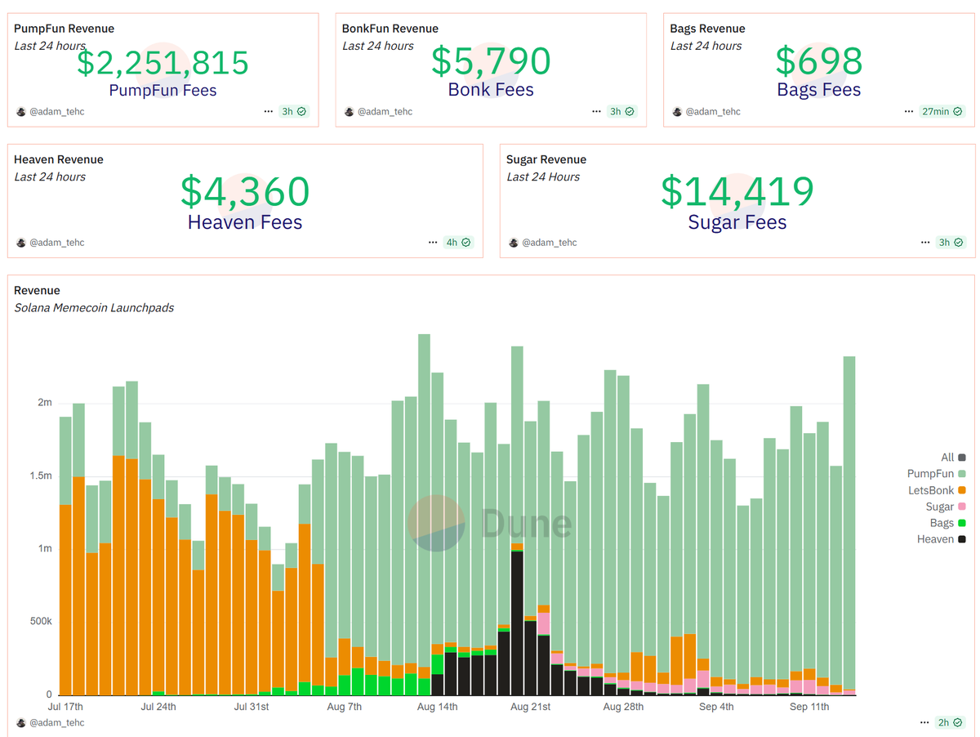Click the "Solana Memecoin Launchpads" chart subtitle

[x=94, y=308]
